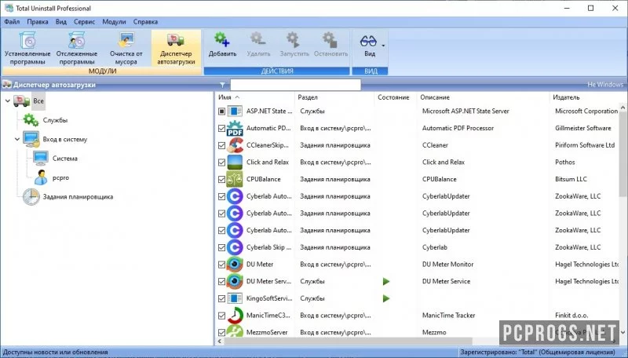Click ManicTimeC3 clock icon

tap(235, 316)
